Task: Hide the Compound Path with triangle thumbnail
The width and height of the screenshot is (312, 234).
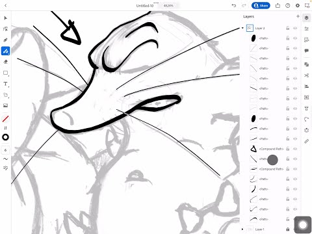Action: 295,149
